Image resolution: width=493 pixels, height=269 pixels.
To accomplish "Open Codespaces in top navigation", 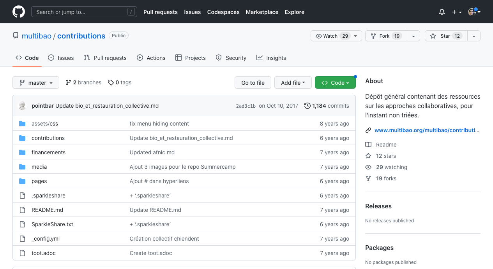I will point(223,12).
